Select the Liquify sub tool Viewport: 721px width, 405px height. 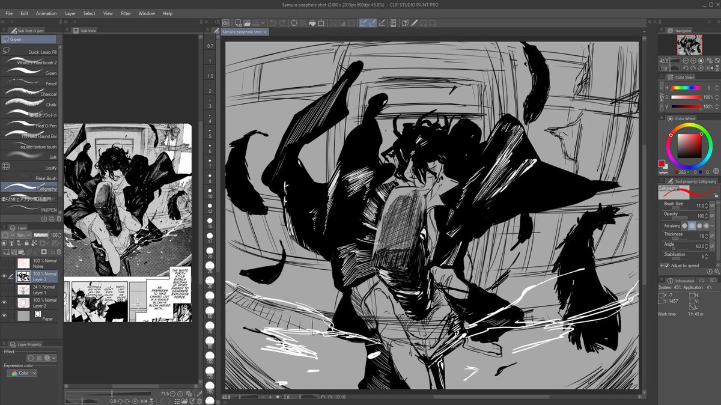29,168
